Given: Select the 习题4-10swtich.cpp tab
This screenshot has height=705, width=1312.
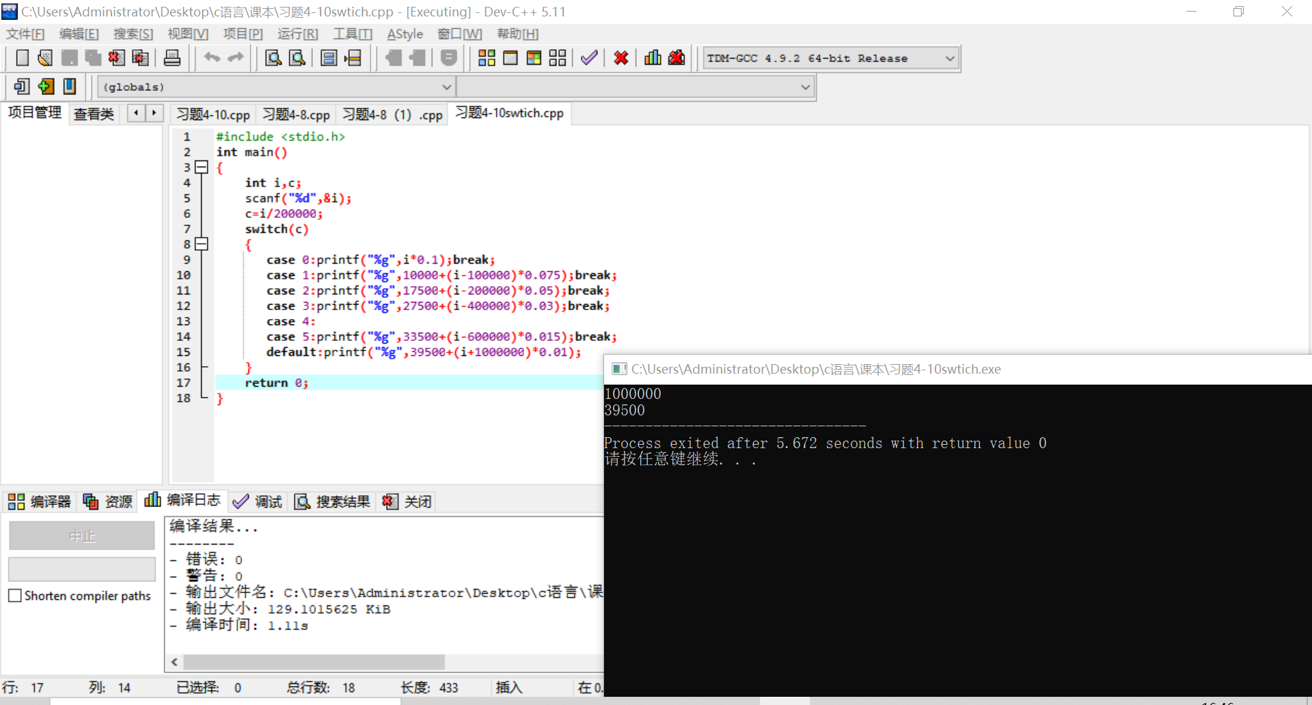Looking at the screenshot, I should tap(510, 113).
